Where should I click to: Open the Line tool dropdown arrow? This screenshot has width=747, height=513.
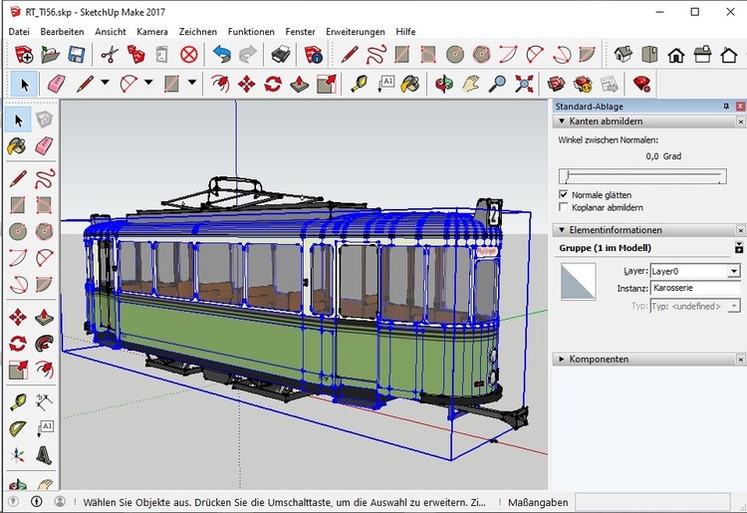105,83
